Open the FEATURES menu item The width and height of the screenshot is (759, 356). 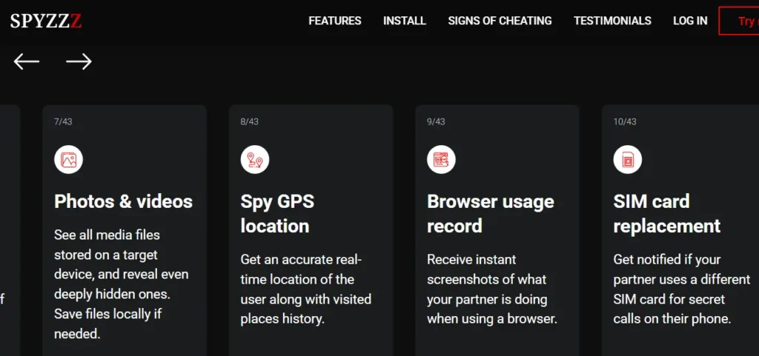335,21
